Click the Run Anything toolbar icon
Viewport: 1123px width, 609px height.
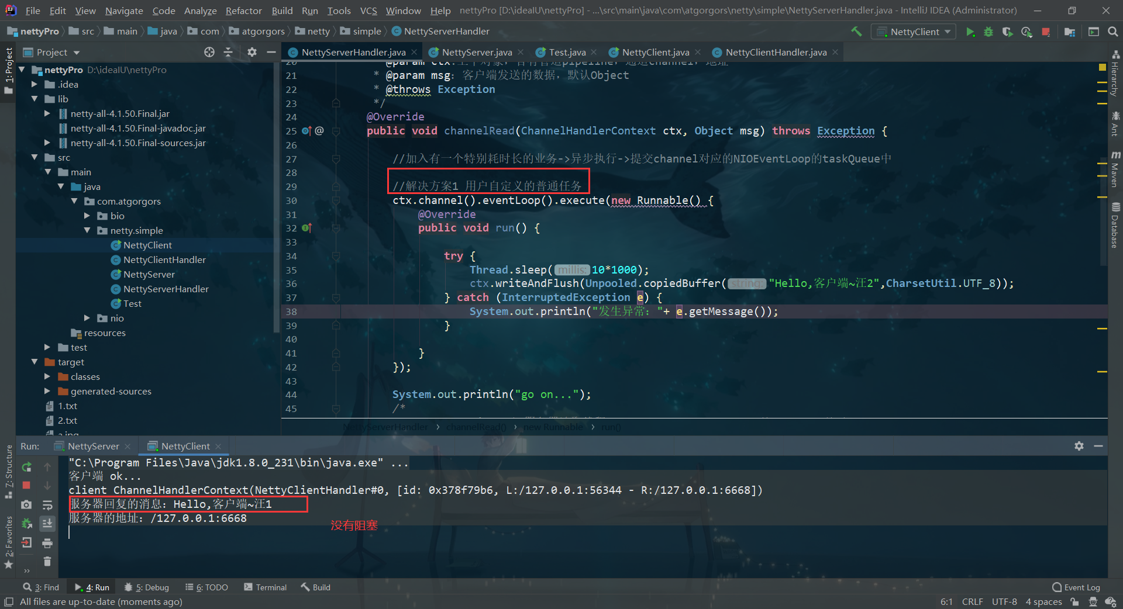[x=1093, y=32]
